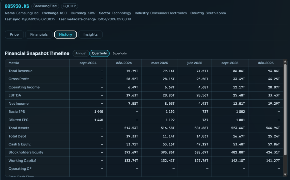Go to the Insights tab
Viewport: 290px width, 180px height.
(90, 35)
